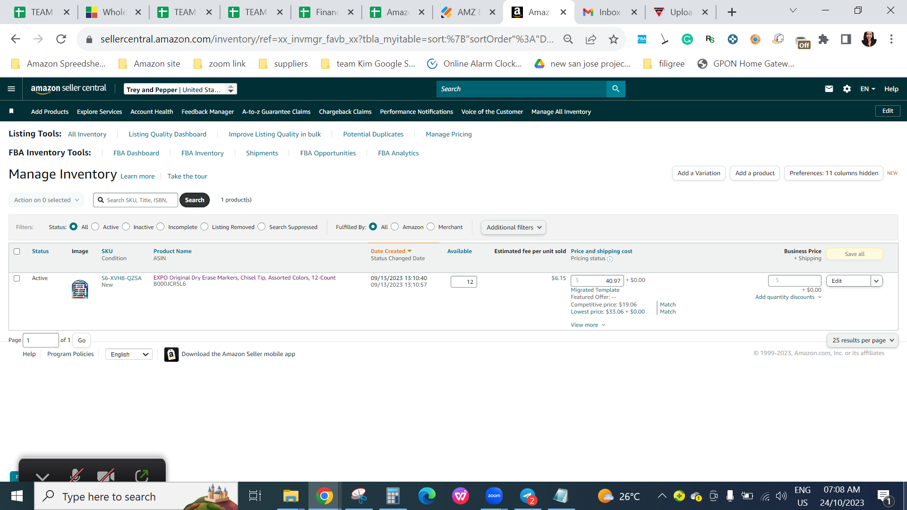Open the EXPO markers product thumbnail
The height and width of the screenshot is (510, 907).
click(80, 289)
